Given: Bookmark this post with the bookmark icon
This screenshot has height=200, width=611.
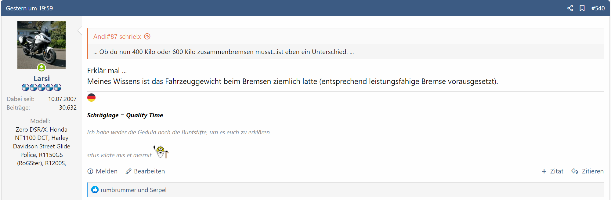Looking at the screenshot, I should pos(582,8).
